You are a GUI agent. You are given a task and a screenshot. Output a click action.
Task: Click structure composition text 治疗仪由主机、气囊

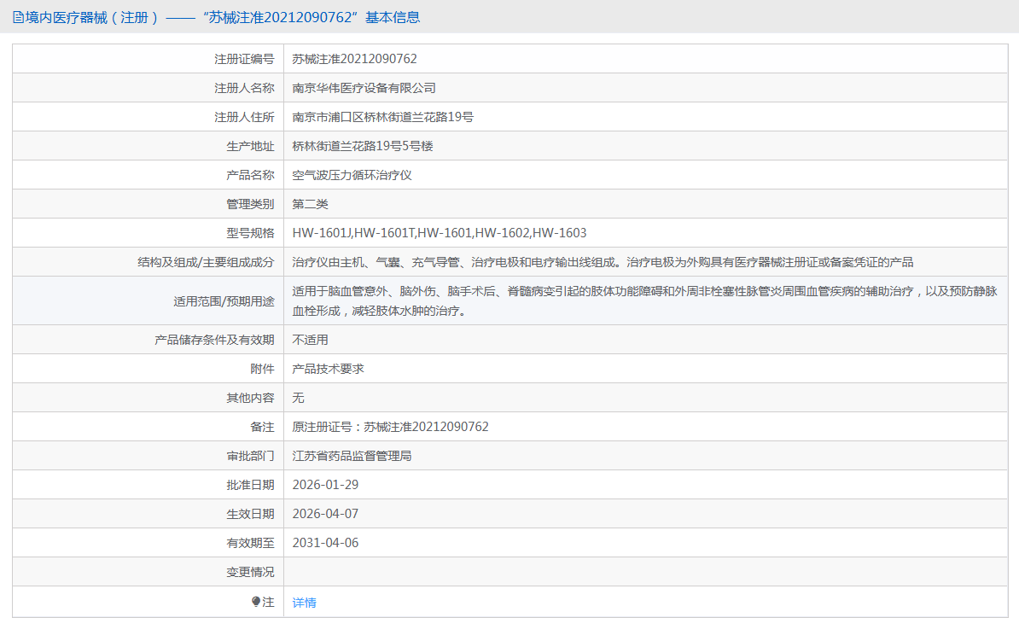[603, 262]
